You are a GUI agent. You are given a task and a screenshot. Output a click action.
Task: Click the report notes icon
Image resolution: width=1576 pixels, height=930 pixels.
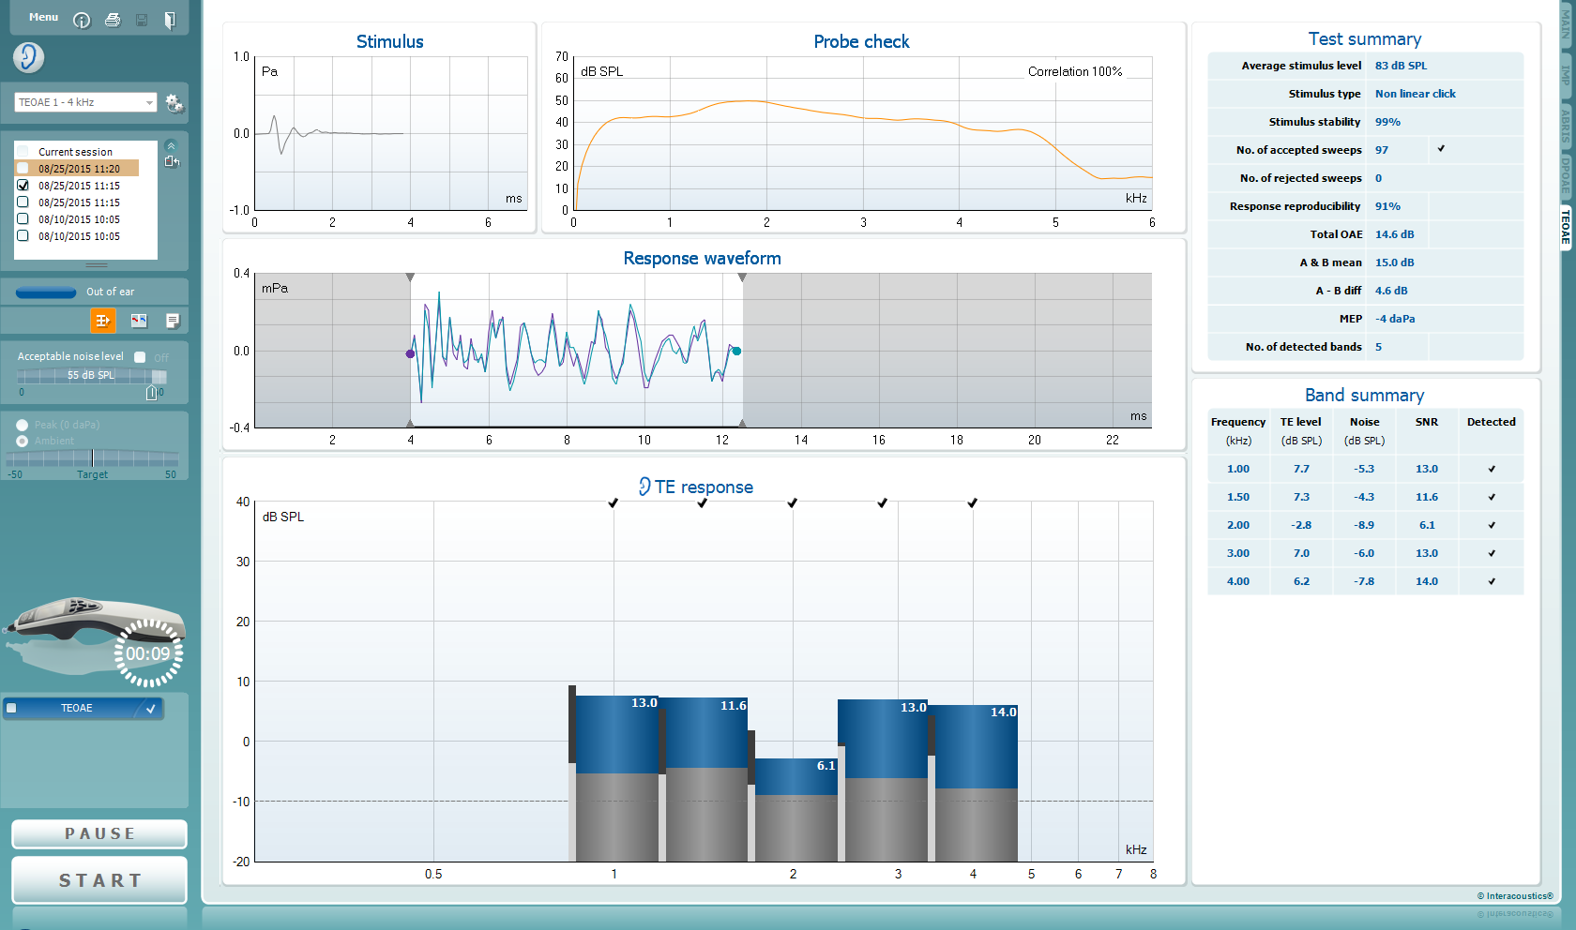(173, 321)
